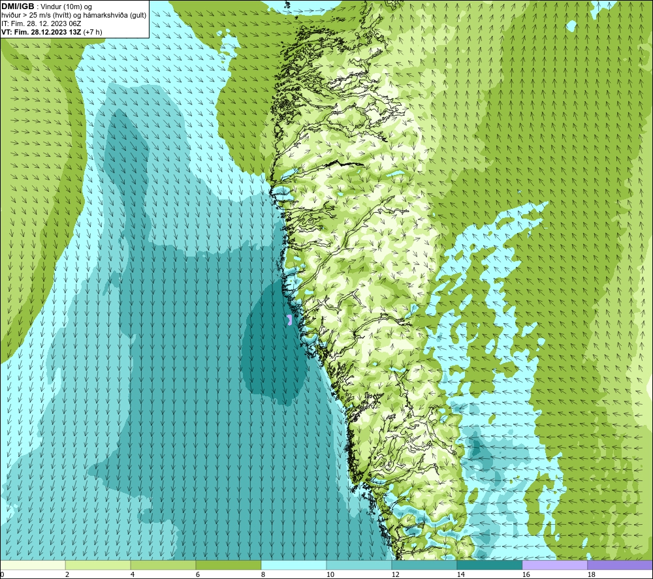Click the darker green 6–8 m/s legend swatch
This screenshot has height=579, width=653.
tap(228, 565)
